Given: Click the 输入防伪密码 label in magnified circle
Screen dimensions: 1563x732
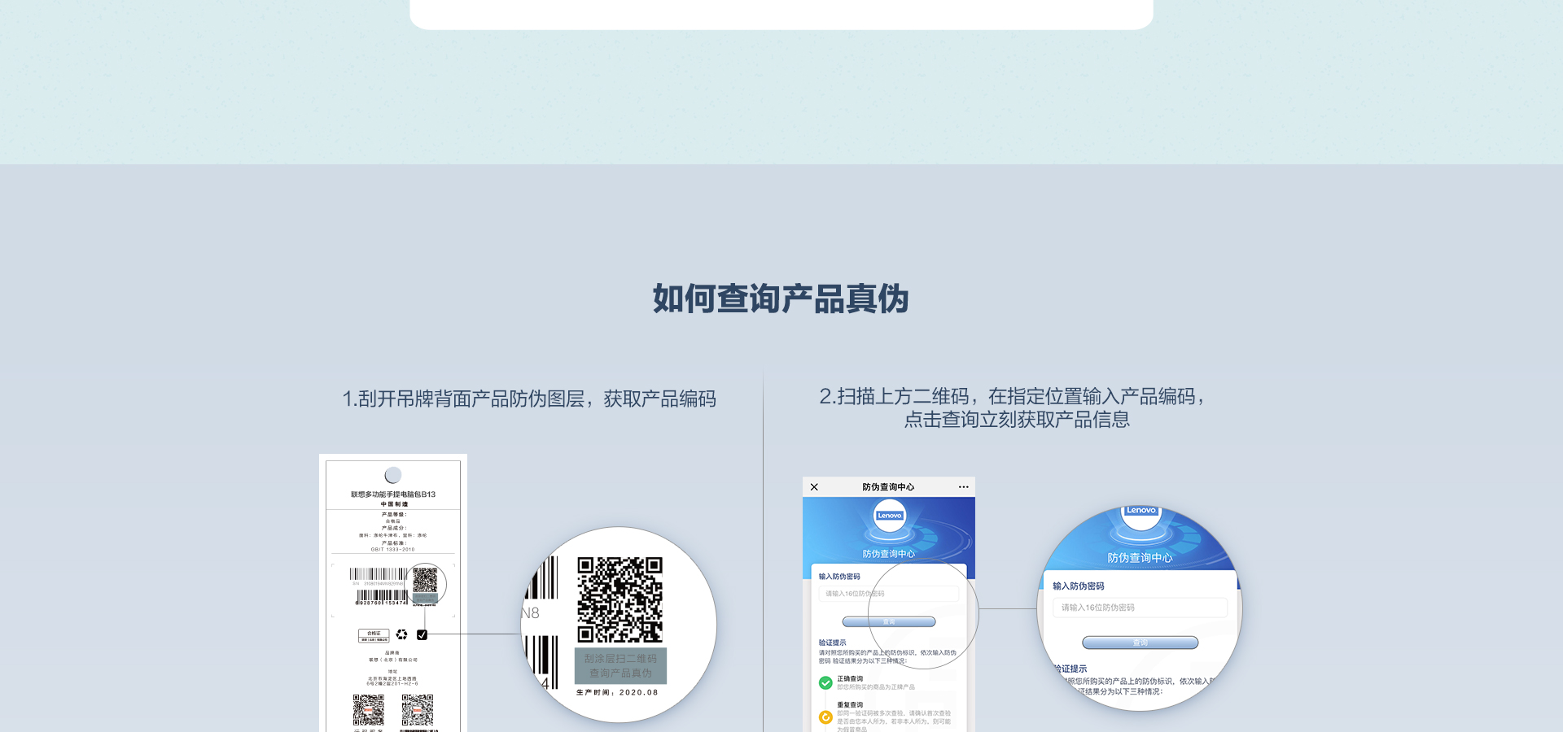Looking at the screenshot, I should 1079,586.
